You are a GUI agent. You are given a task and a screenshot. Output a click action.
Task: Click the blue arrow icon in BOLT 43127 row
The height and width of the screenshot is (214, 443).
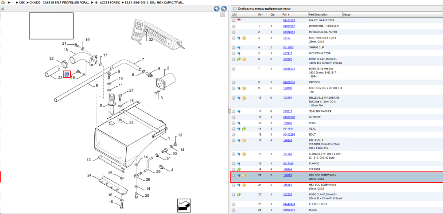point(239,38)
